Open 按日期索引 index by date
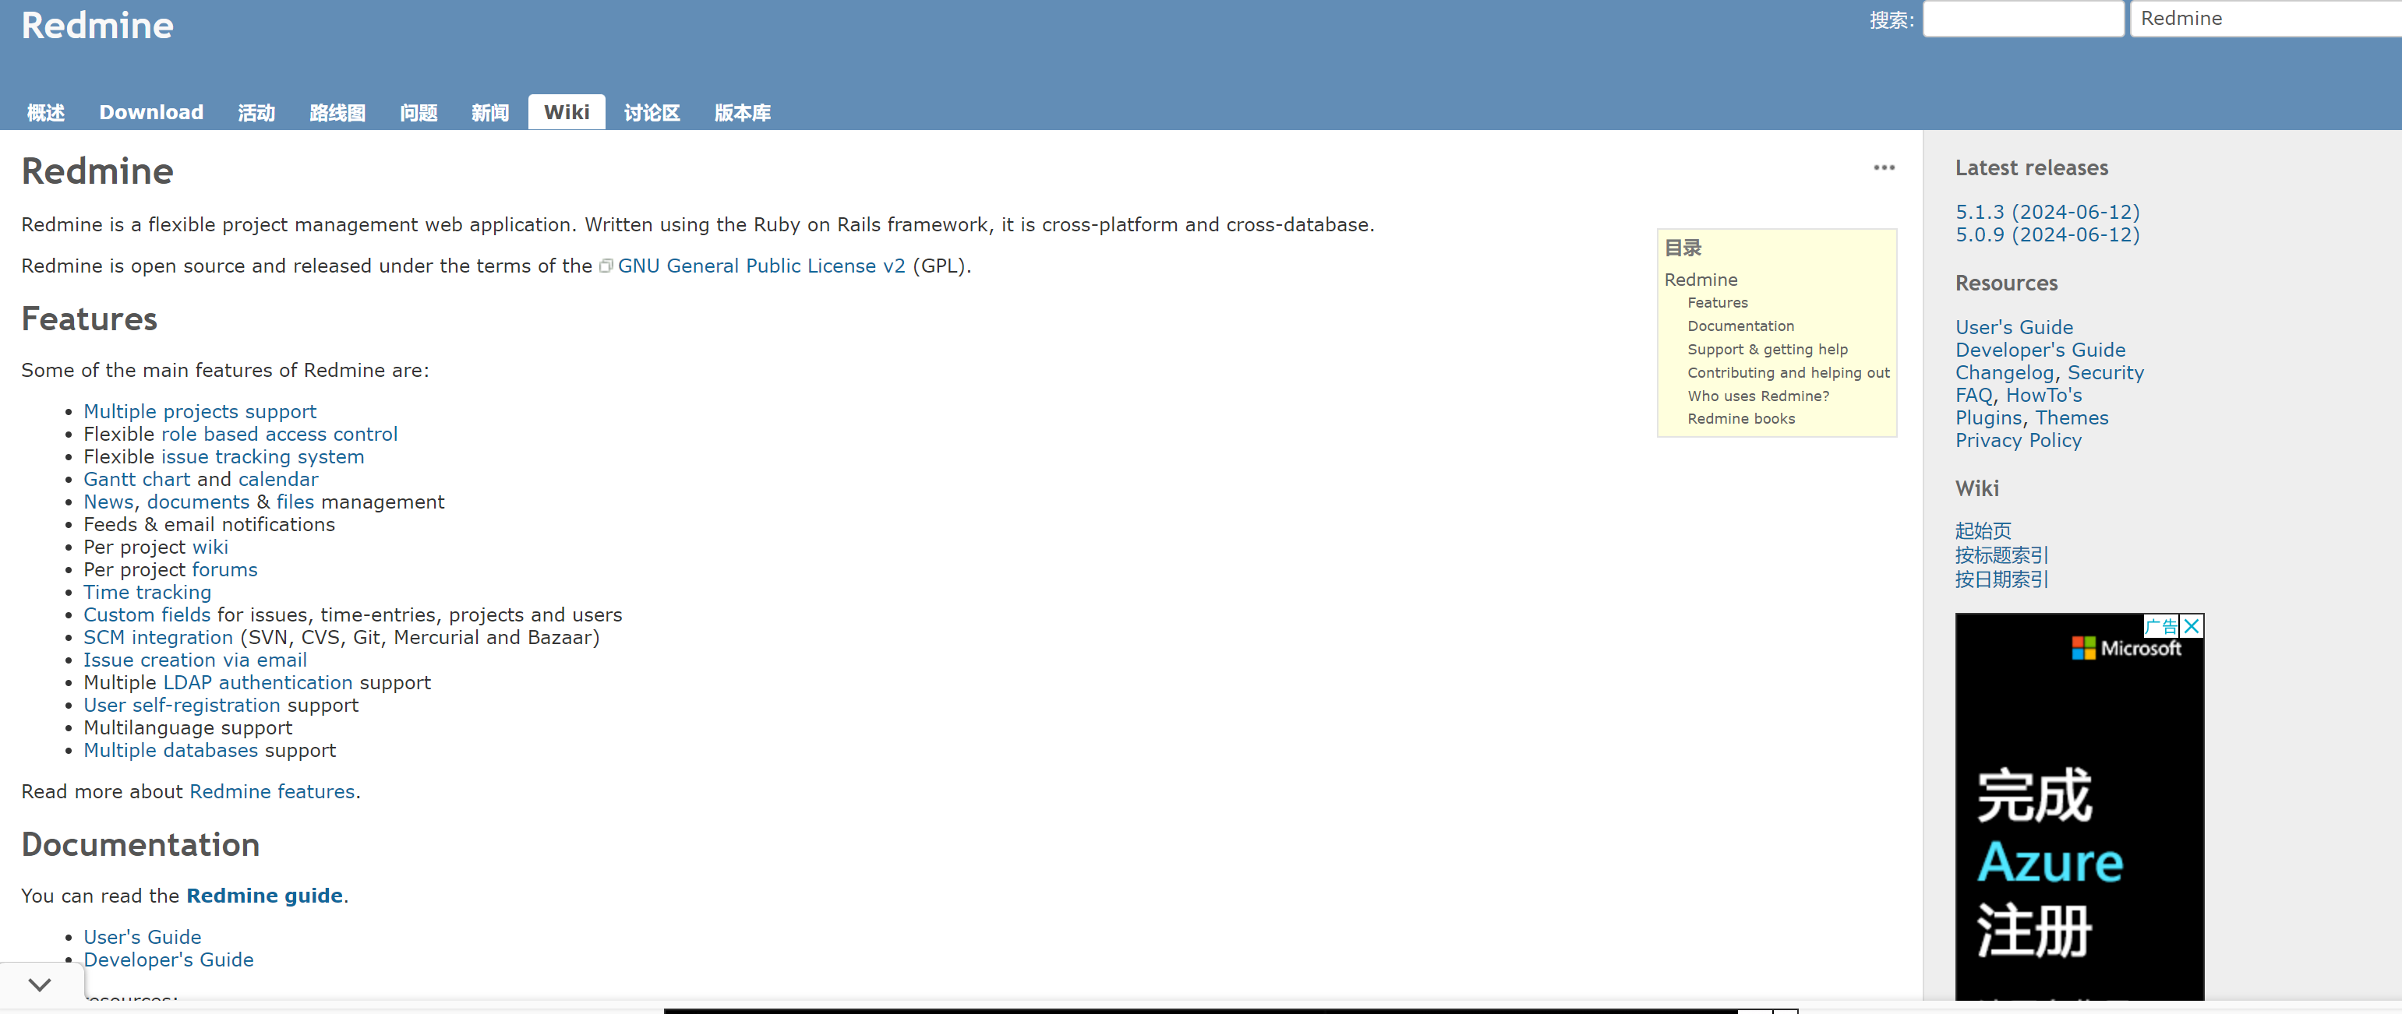Screen dimensions: 2402x1014 2002,579
